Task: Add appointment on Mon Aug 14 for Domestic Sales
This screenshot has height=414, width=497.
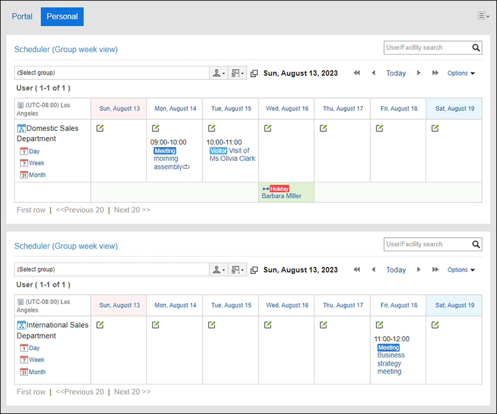Action: [x=156, y=128]
